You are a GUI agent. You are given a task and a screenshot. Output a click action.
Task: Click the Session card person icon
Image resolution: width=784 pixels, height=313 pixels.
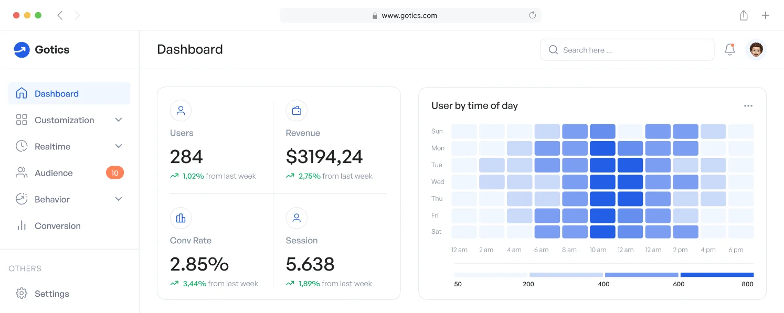pyautogui.click(x=296, y=218)
